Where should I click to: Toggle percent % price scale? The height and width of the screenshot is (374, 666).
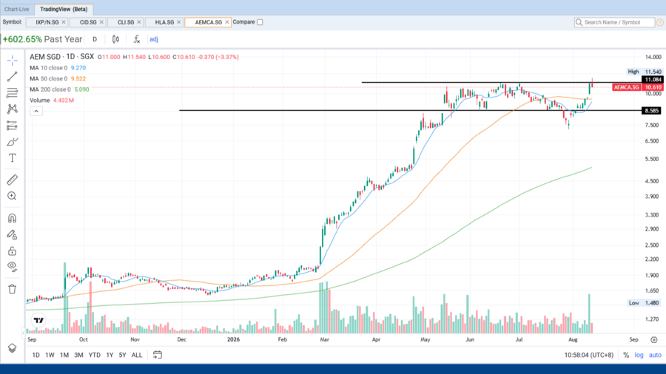(626, 355)
